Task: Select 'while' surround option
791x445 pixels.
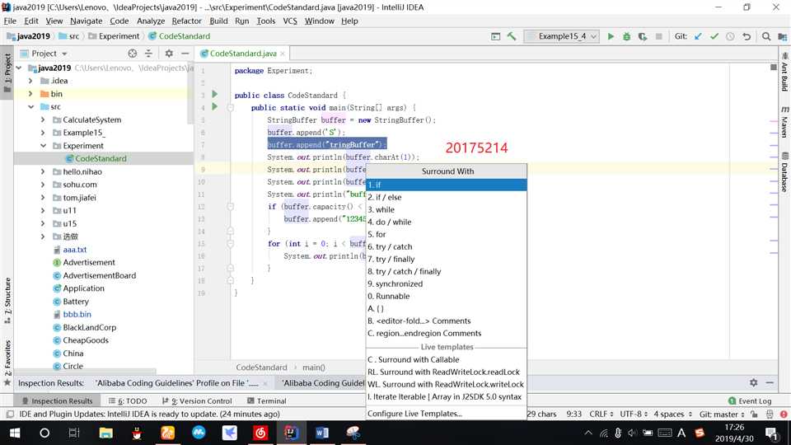Action: (x=447, y=209)
